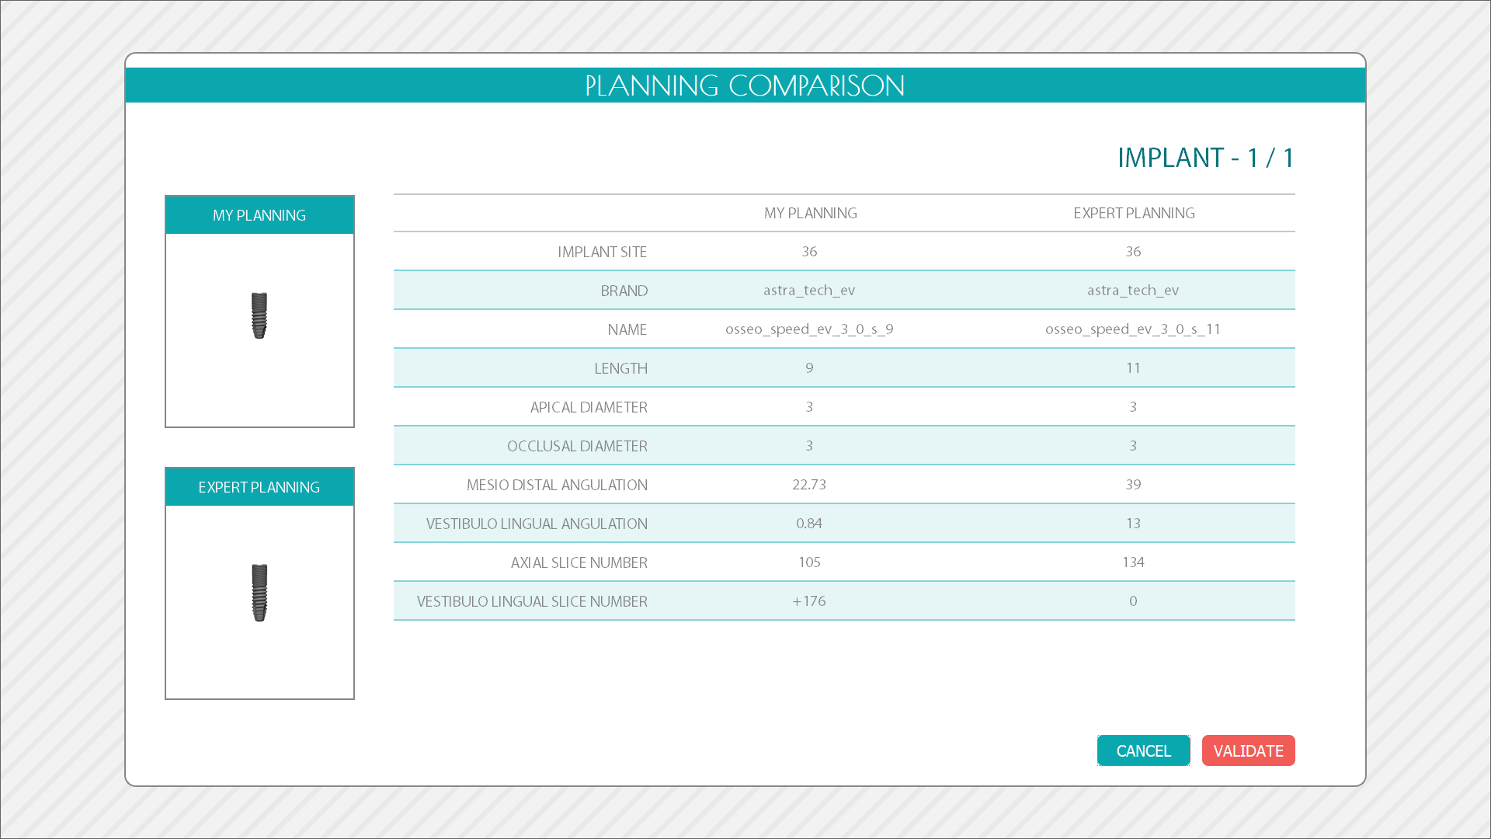1491x839 pixels.
Task: Click the expert mesio distal value 39
Action: [1133, 485]
